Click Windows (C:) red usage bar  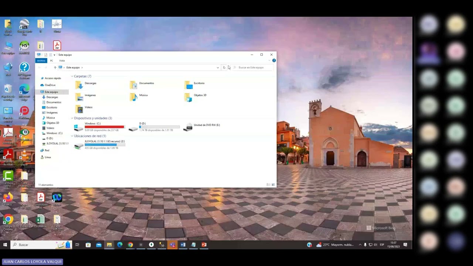point(104,127)
